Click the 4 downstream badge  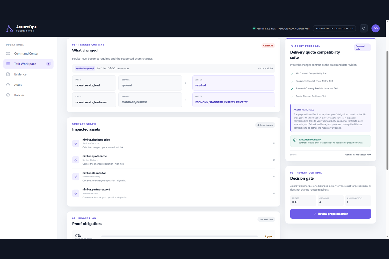(265, 125)
